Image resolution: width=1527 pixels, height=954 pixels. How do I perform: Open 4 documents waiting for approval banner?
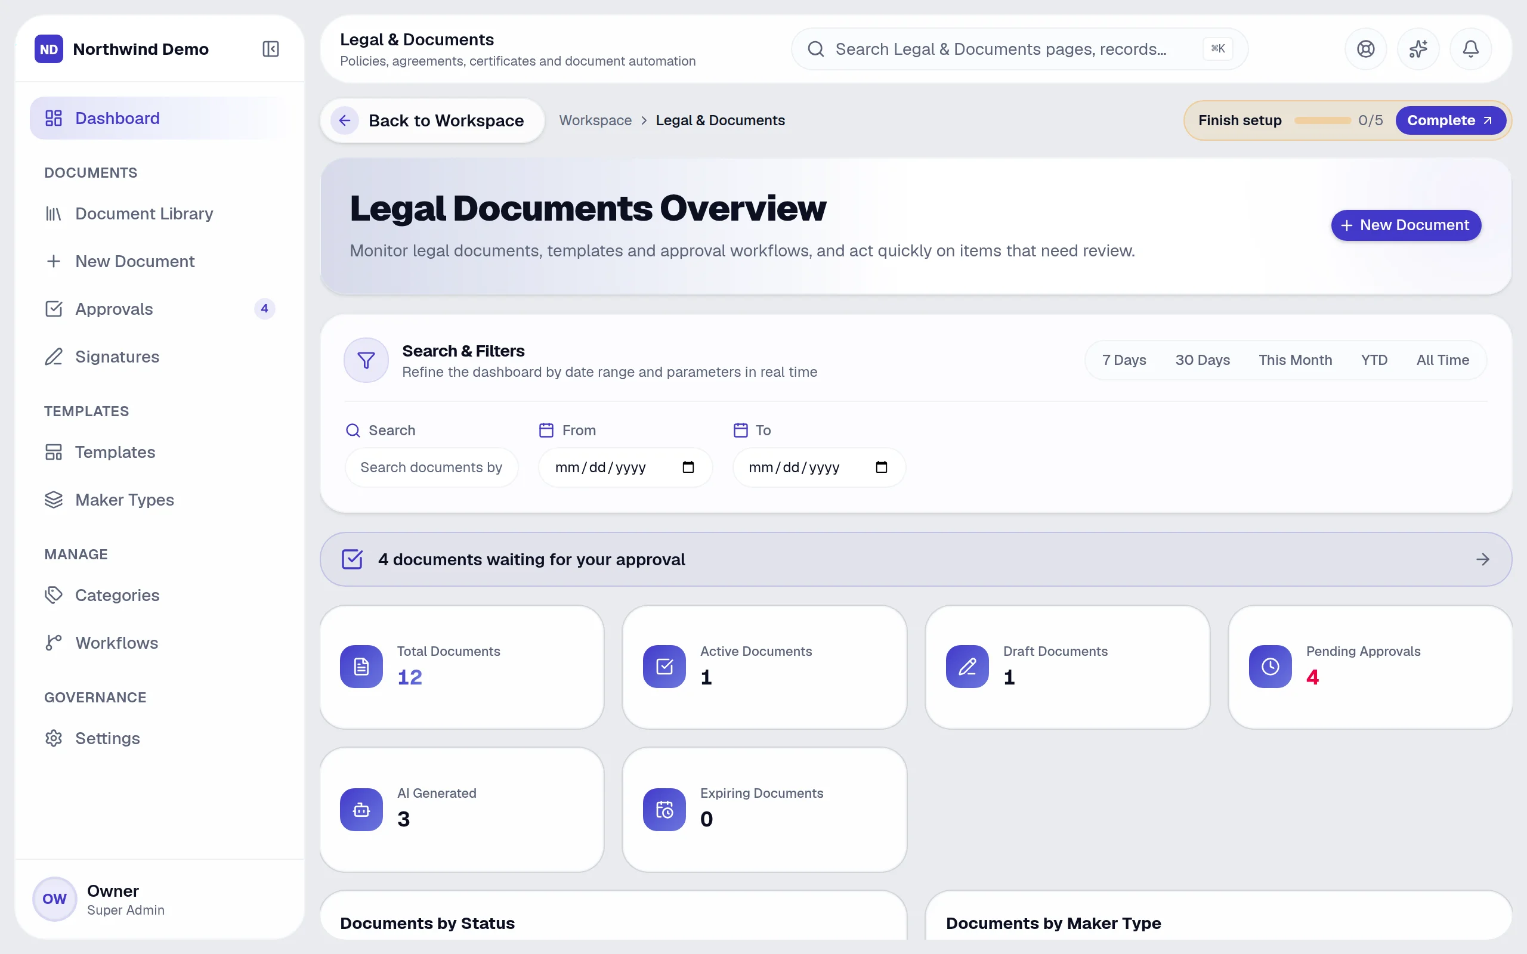[x=916, y=559]
